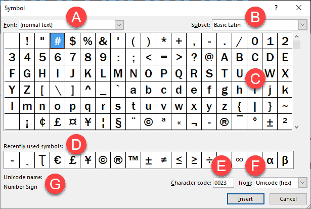Choose the caret ^ symbol
This screenshot has height=209, width=311.
[87, 90]
